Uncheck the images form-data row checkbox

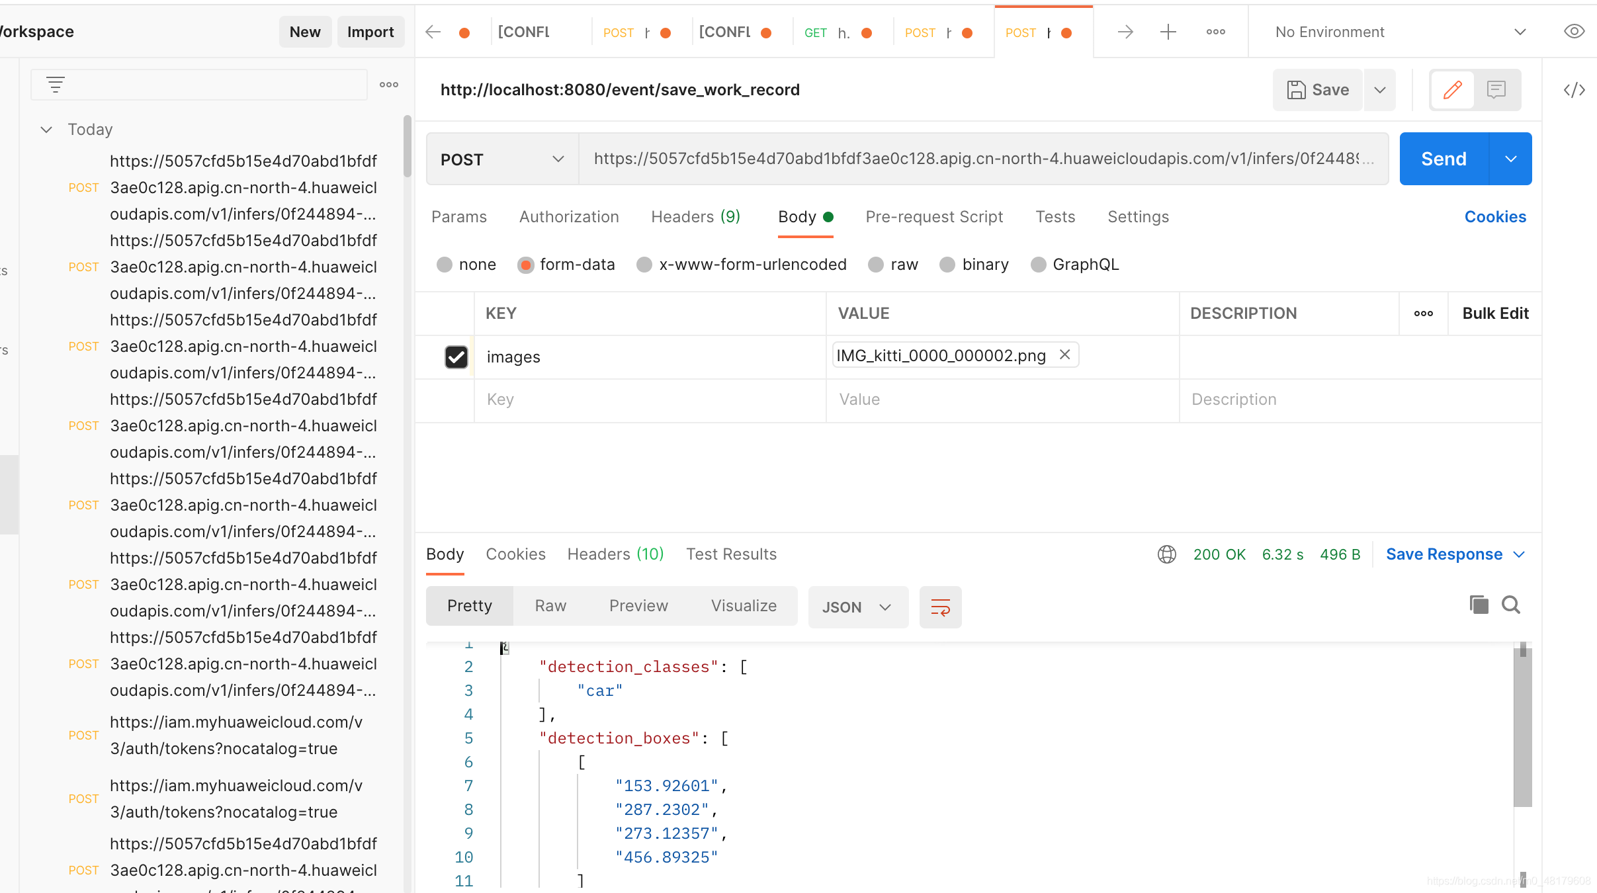point(456,357)
